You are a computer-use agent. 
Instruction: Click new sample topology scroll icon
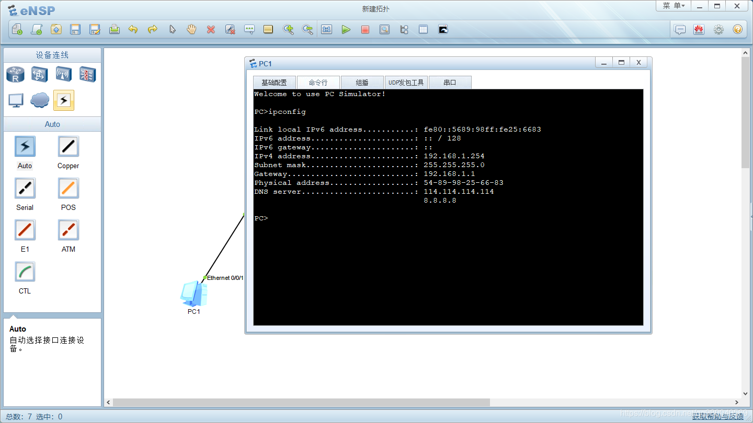[x=36, y=29]
